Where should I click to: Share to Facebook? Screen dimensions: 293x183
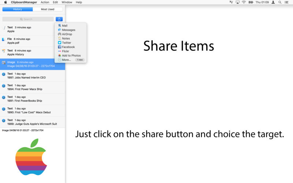pos(70,47)
